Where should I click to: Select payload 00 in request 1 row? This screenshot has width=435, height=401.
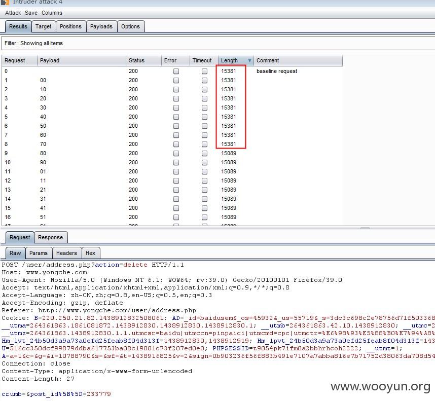tap(43, 81)
